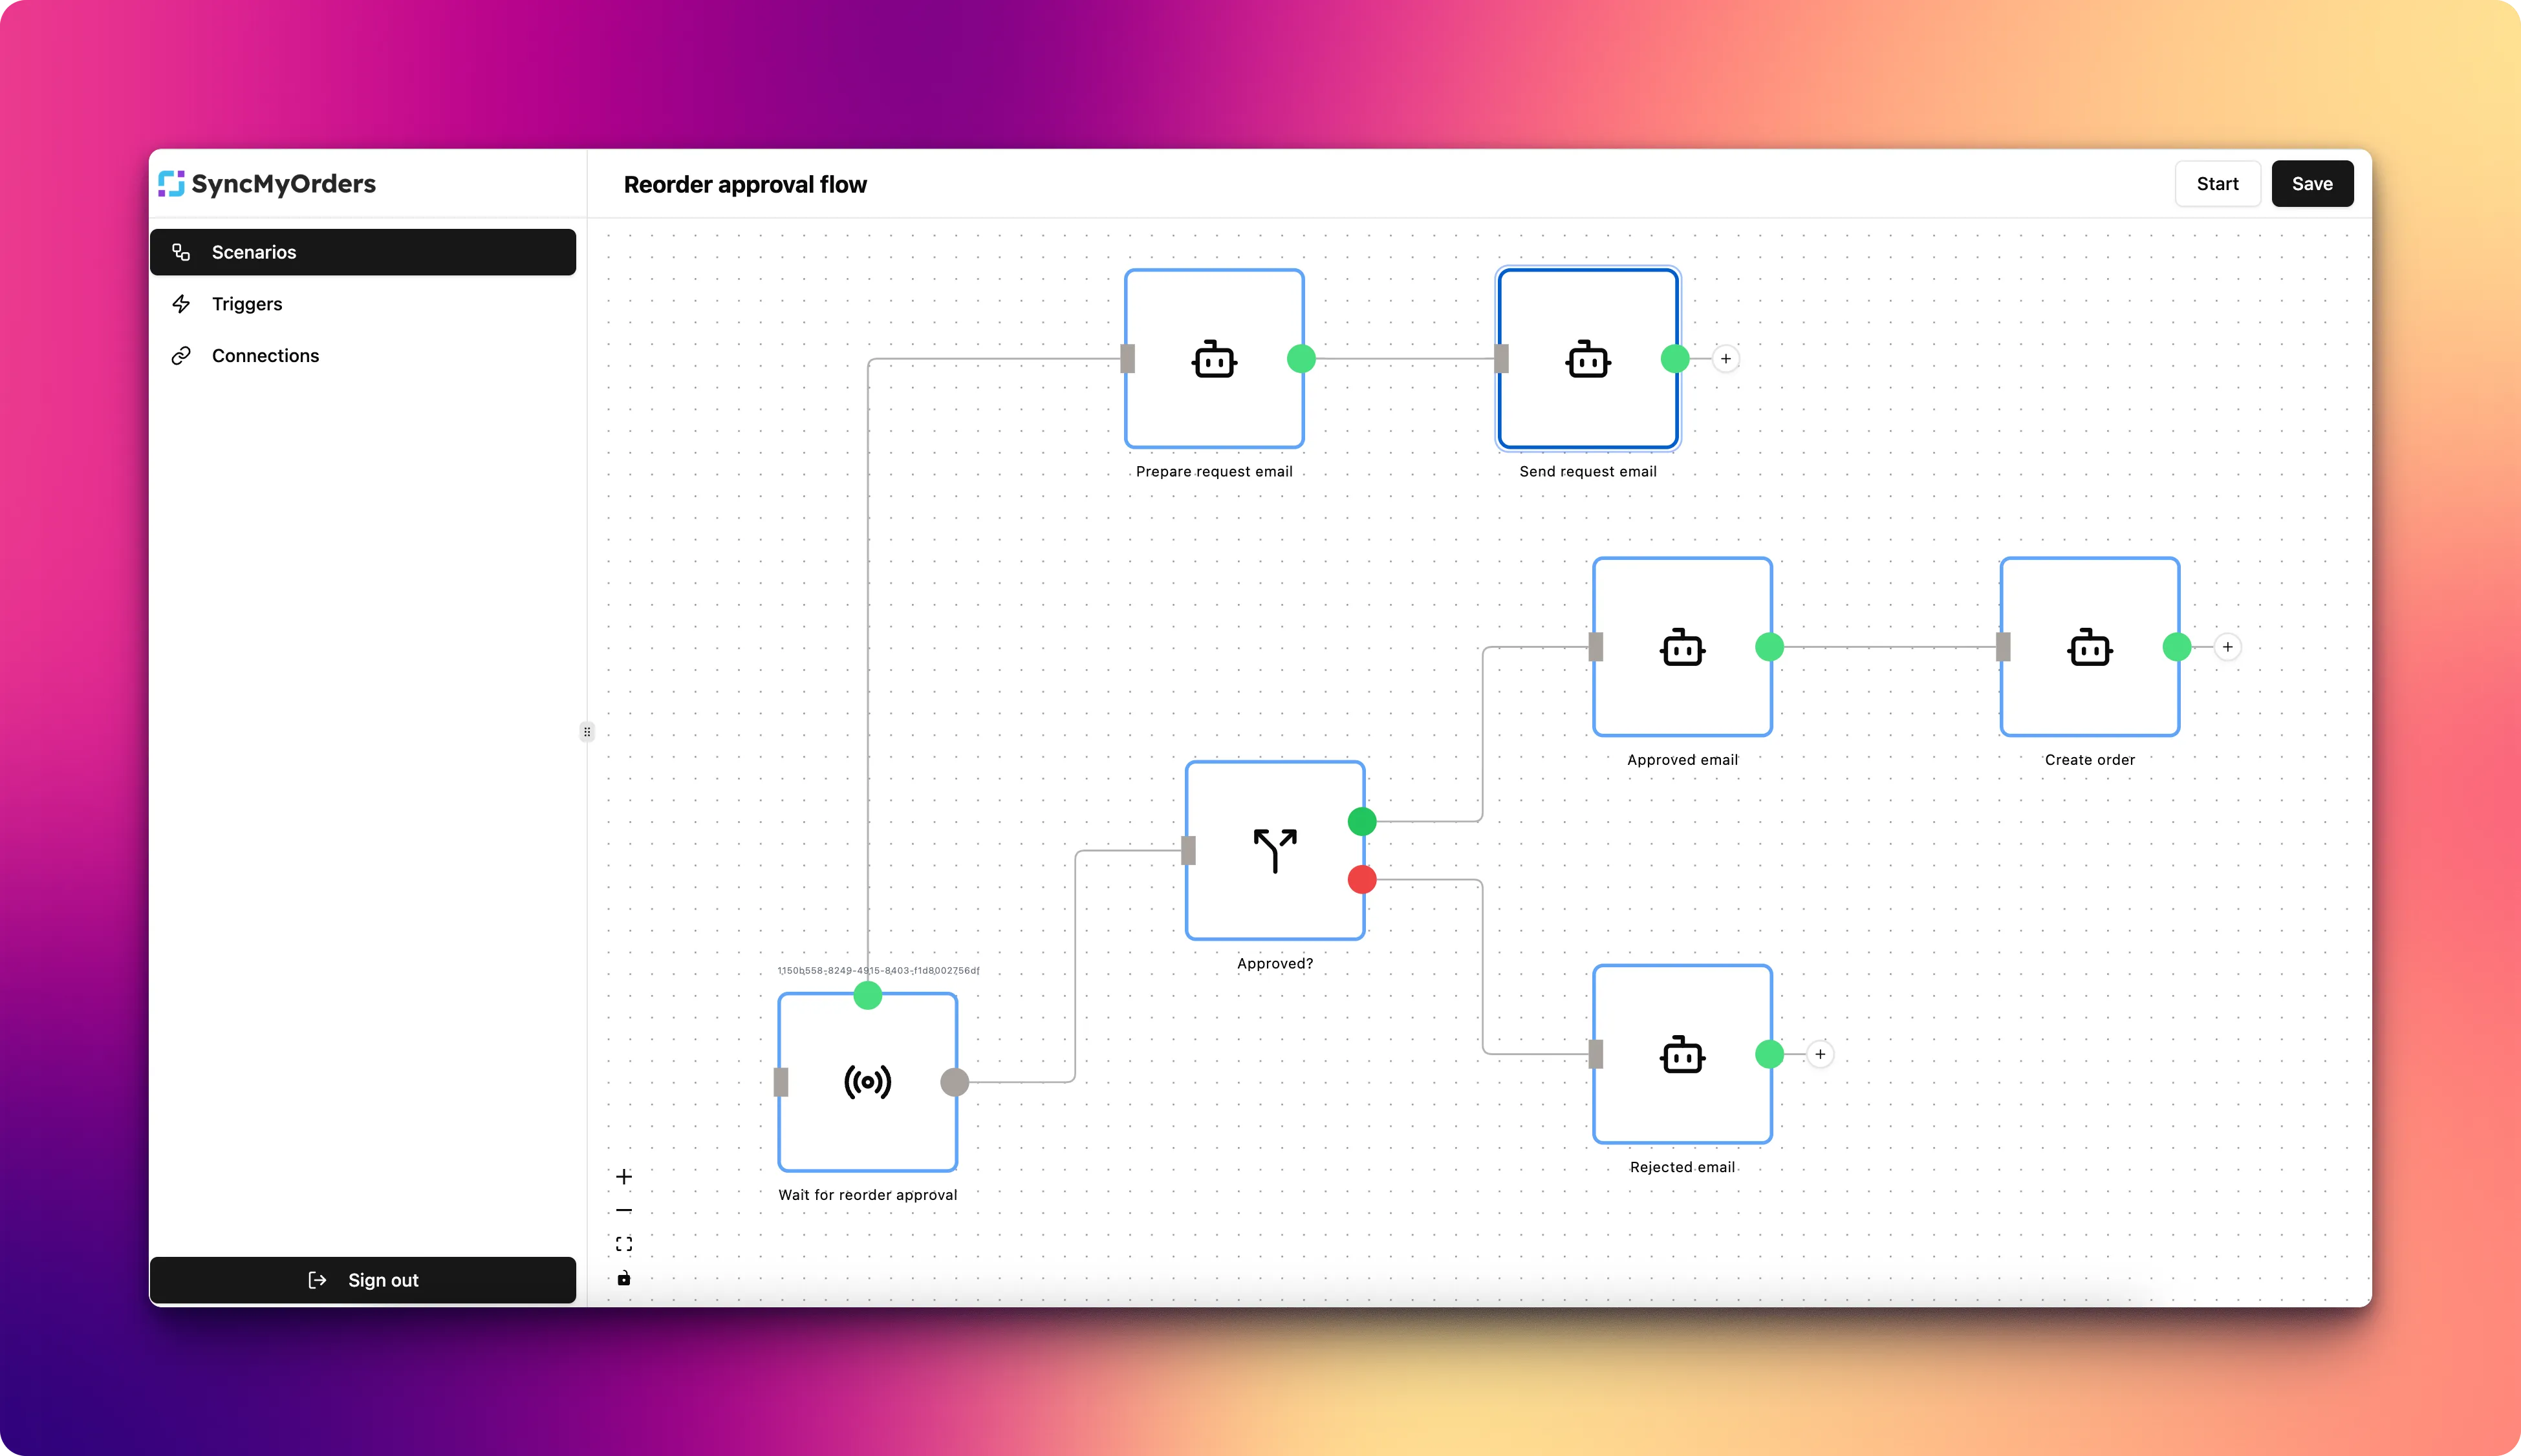The image size is (2521, 1456).
Task: Select the Approved email bot node
Action: point(1683,647)
